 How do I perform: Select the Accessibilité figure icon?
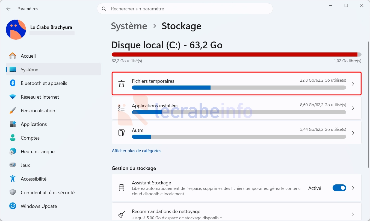(13, 179)
